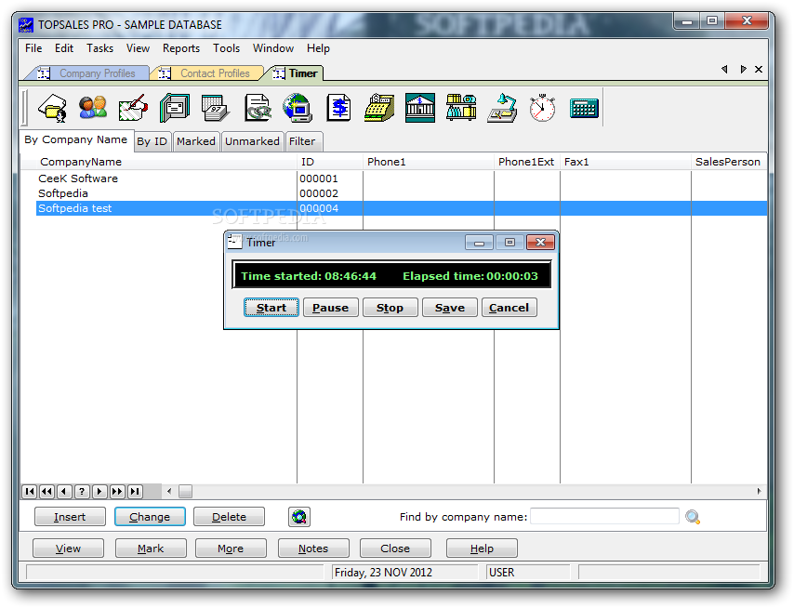The height and width of the screenshot is (608, 794).
Task: Click the Notes button
Action: point(313,549)
